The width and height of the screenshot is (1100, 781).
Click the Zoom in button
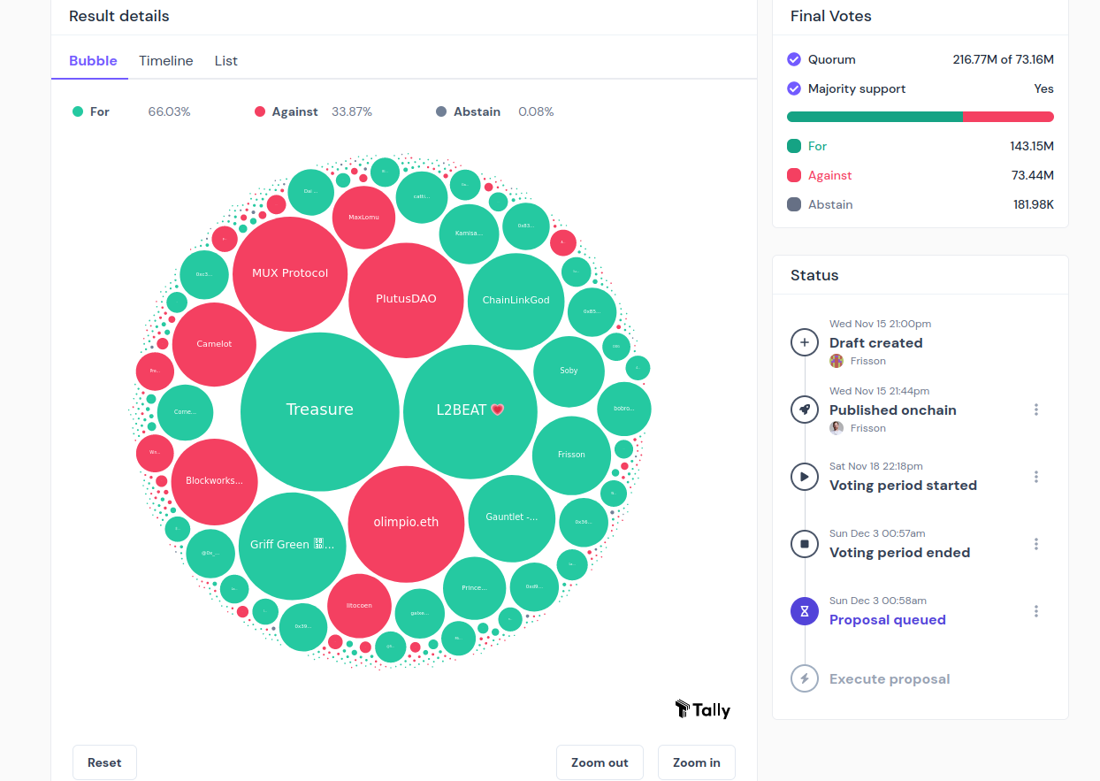(697, 762)
